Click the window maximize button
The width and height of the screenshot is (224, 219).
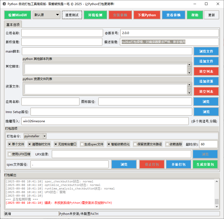pyautogui.click(x=206, y=4)
